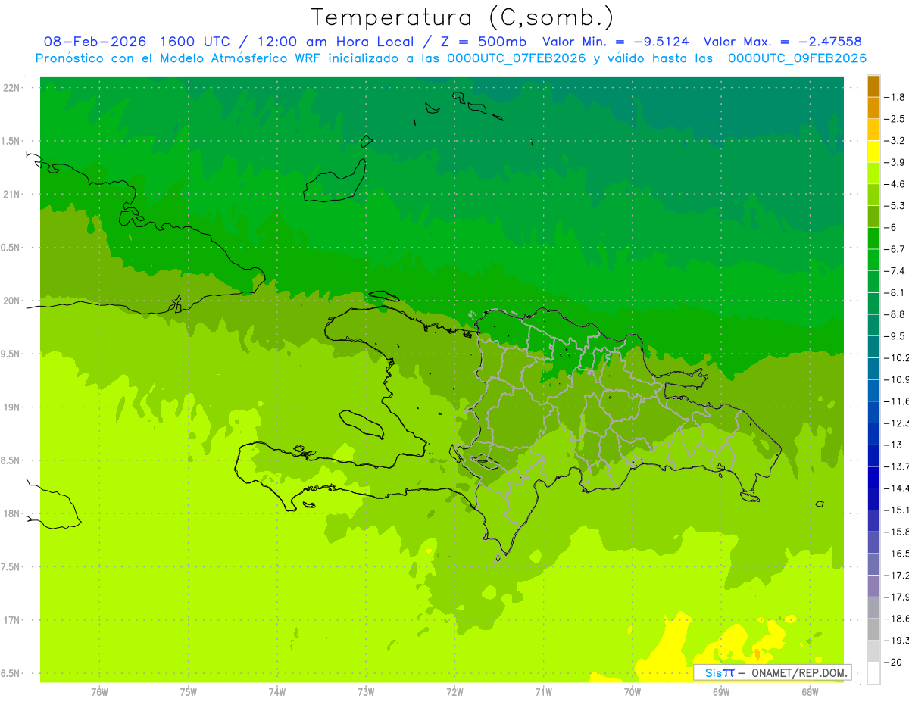Image resolution: width=909 pixels, height=702 pixels.
Task: Click the '74W' longitude axis label
Action: [x=277, y=692]
